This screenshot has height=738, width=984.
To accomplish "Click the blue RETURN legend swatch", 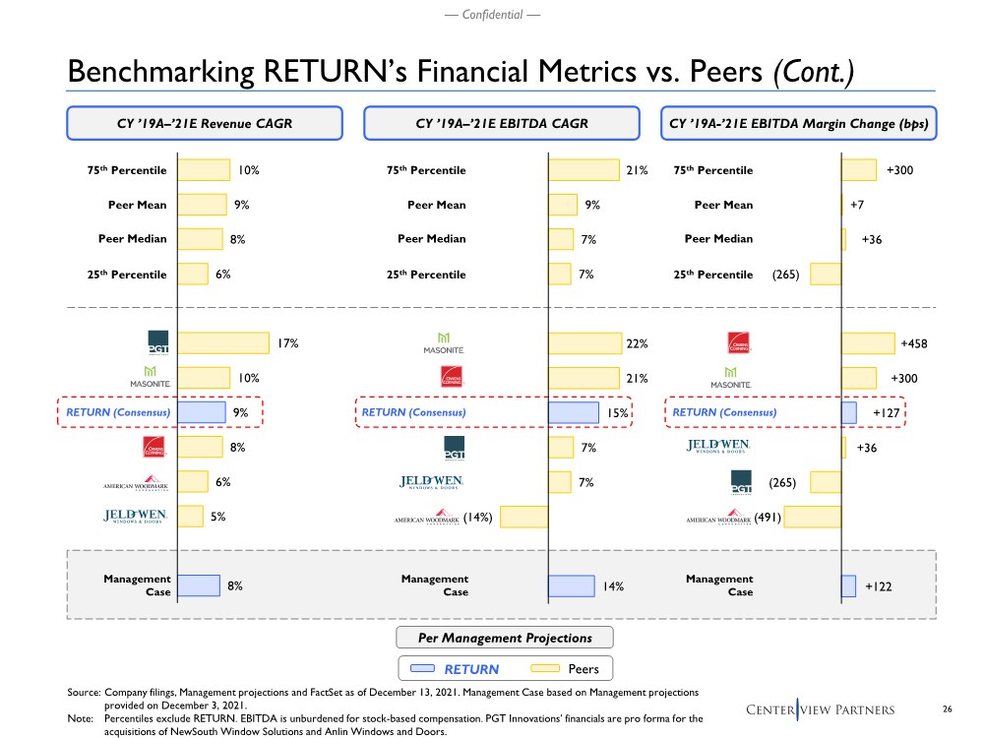I will pos(418,669).
